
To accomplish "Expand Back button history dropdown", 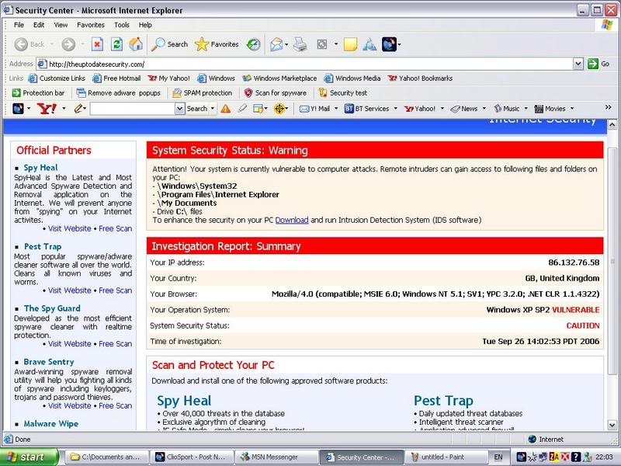I will point(52,44).
